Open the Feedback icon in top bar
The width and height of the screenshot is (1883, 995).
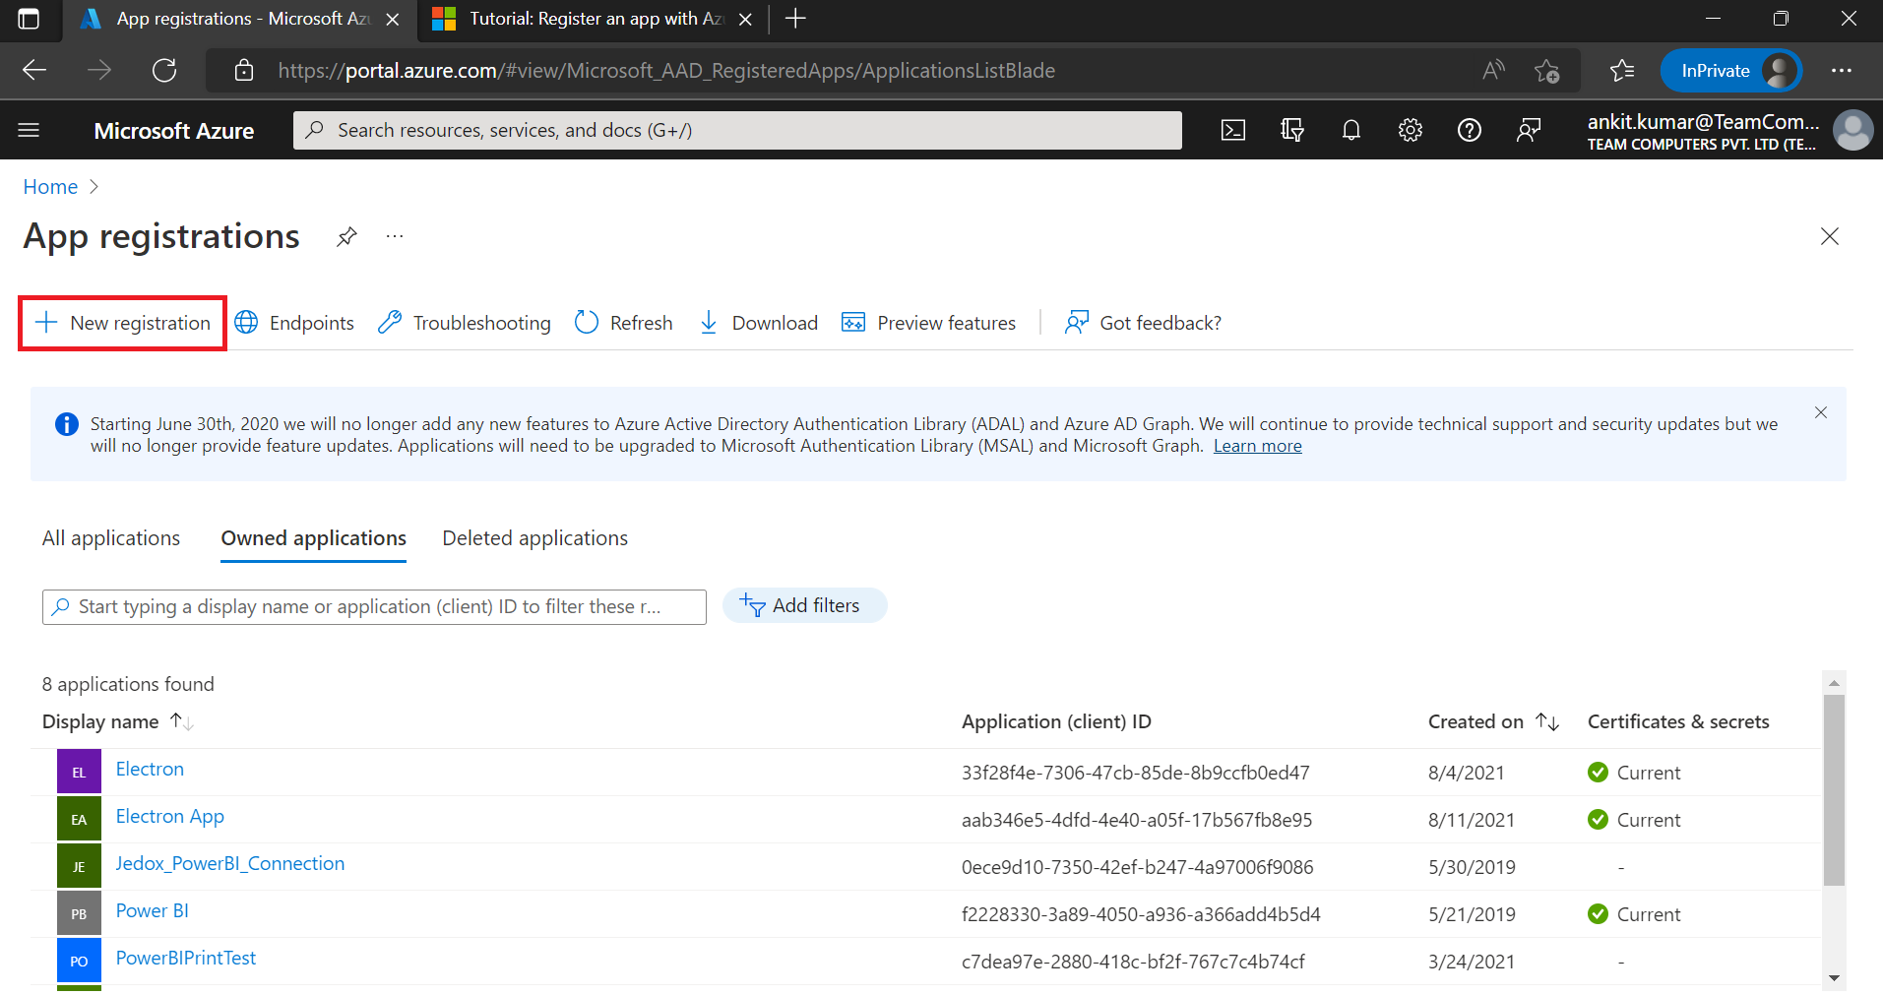tap(1529, 130)
